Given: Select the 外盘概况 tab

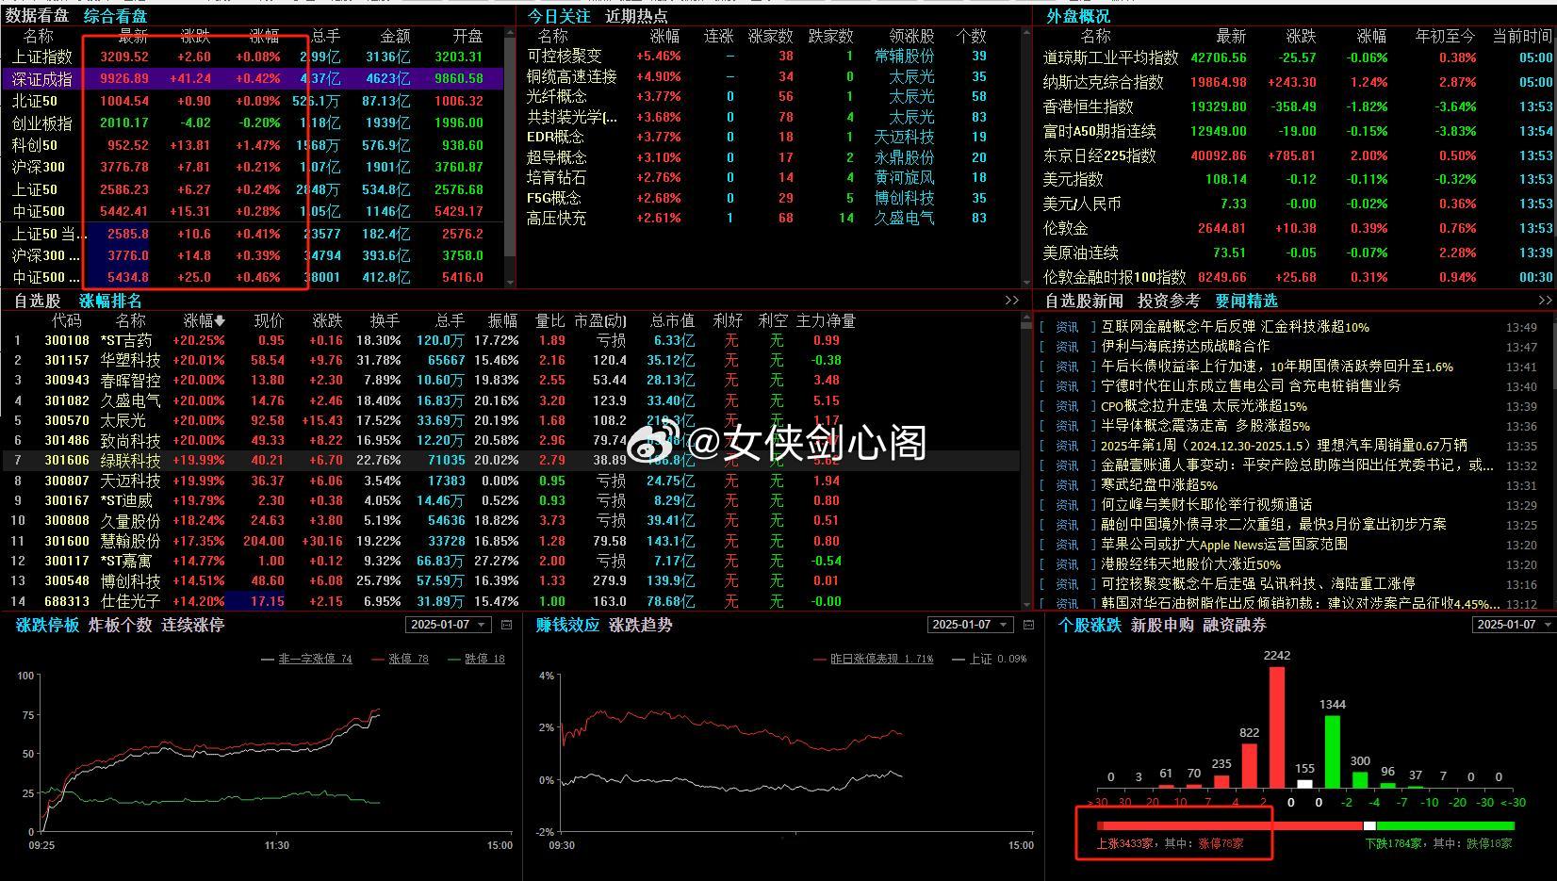Looking at the screenshot, I should [x=1078, y=16].
